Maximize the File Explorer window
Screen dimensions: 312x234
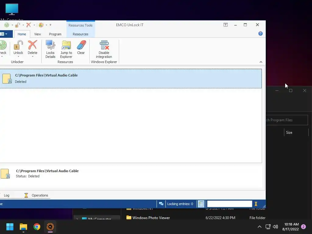point(290,90)
